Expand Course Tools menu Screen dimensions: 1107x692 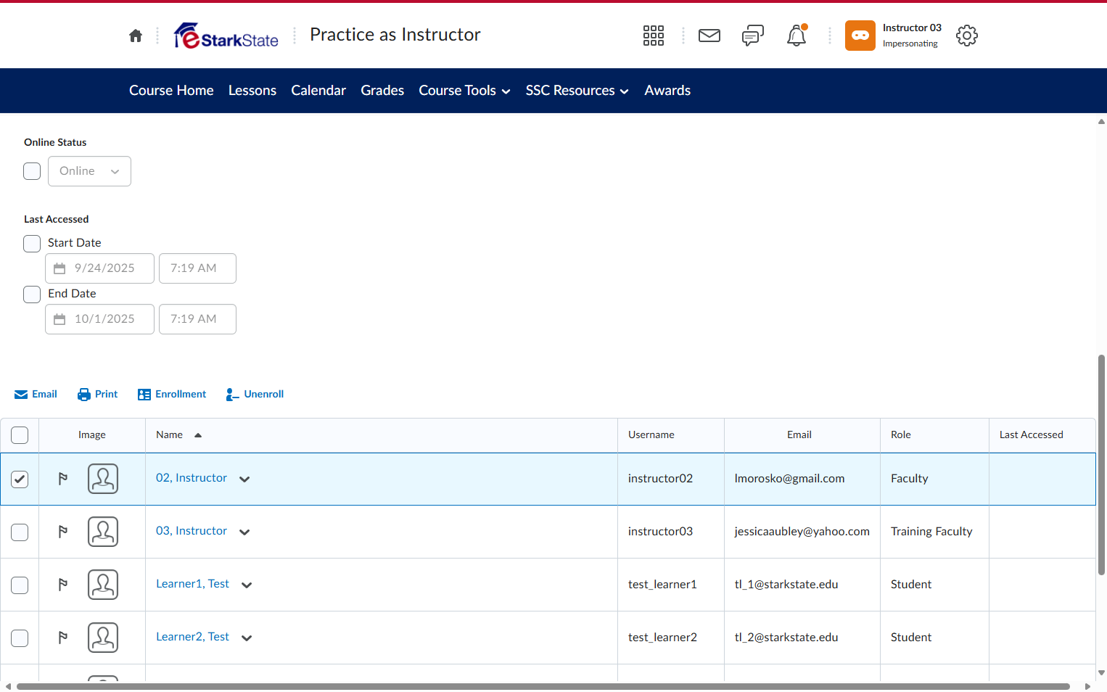point(464,91)
